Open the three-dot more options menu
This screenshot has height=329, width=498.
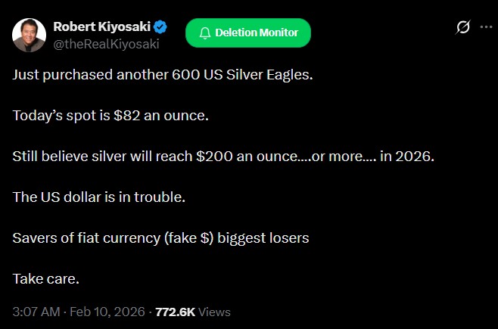pyautogui.click(x=486, y=28)
